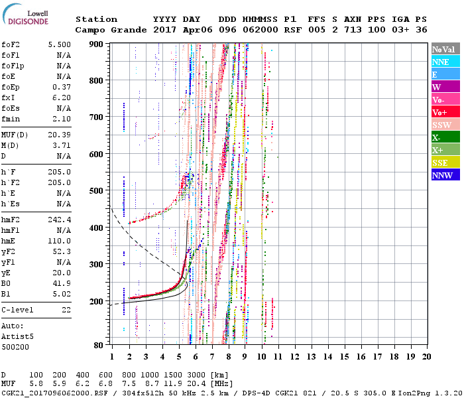The image size is (464, 398).
Task: Select the hmF2 value 242.4
Action: (59, 220)
